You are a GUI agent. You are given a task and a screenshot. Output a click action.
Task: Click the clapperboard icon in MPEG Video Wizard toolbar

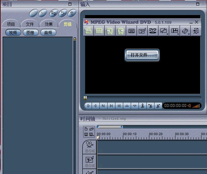(88, 31)
